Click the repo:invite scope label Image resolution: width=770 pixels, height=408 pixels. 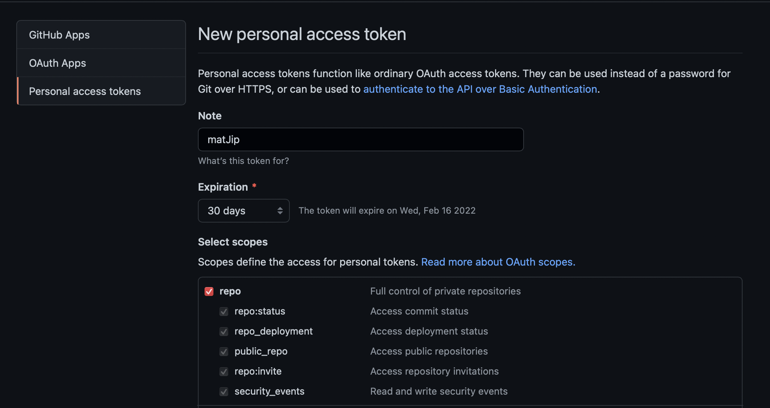point(258,372)
